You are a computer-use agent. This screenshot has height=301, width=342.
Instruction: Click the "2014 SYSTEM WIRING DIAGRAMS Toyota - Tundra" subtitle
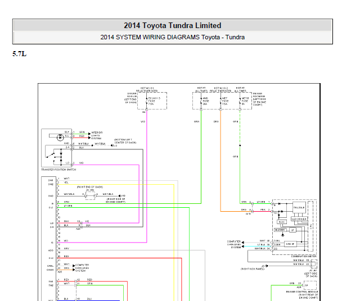point(172,37)
